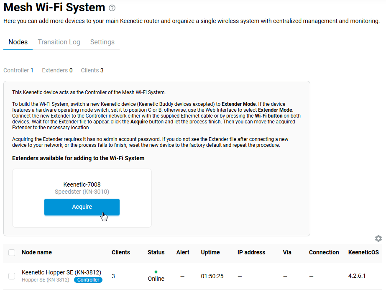Check the Keenetic Hopper SE row checkbox
This screenshot has height=292, width=386.
[12, 276]
